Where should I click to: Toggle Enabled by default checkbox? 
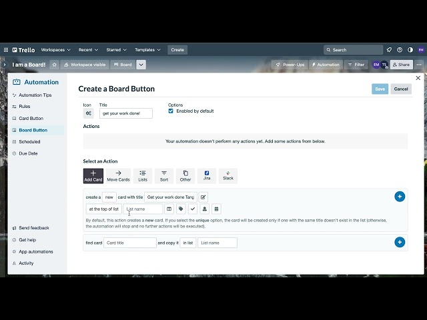pyautogui.click(x=171, y=111)
